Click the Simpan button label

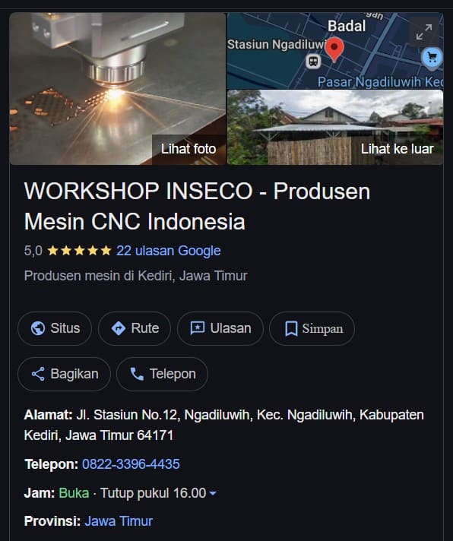point(322,328)
